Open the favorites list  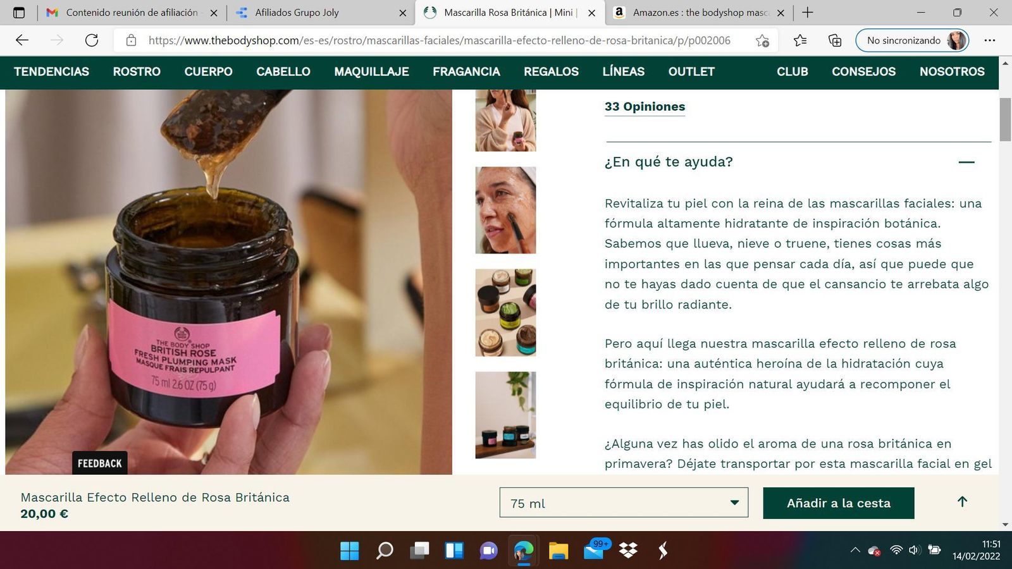[799, 40]
